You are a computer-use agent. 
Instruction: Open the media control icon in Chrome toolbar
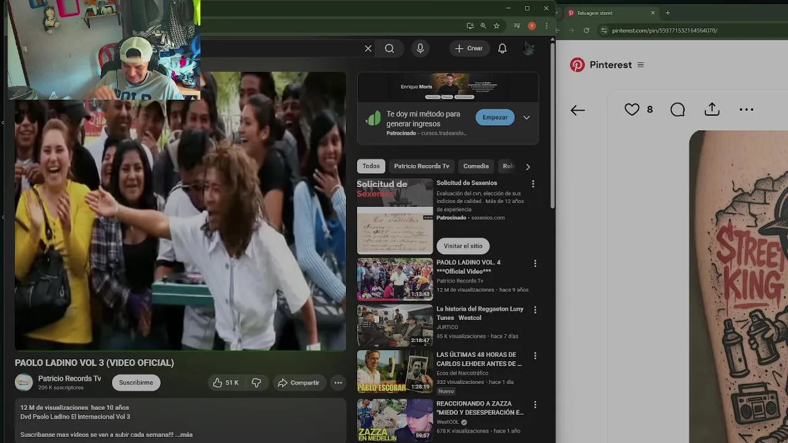[517, 26]
